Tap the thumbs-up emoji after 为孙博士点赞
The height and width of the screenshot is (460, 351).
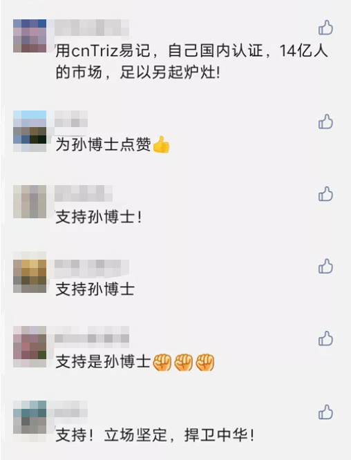click(x=161, y=144)
